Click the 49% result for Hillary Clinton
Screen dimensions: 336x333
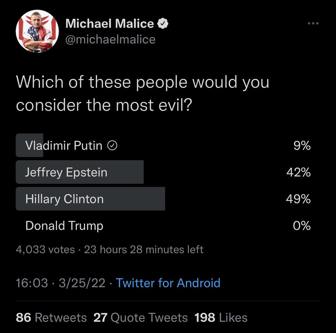click(x=298, y=199)
